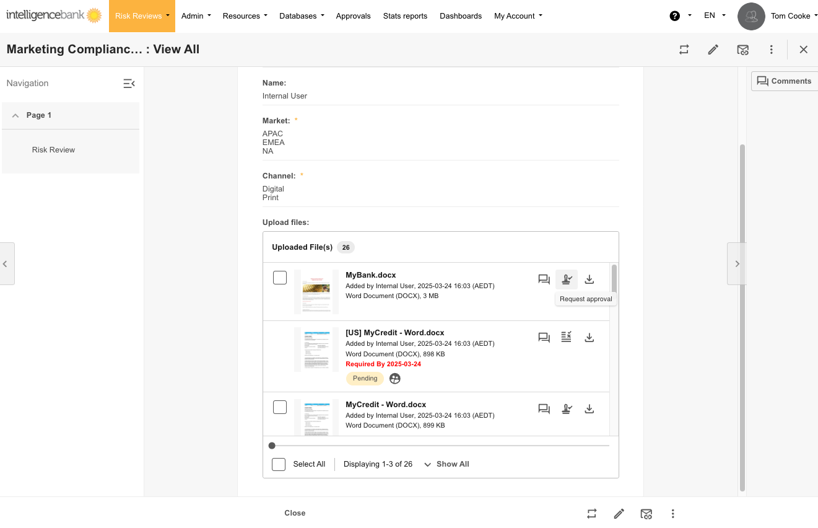Click the top toolbar pencil edit icon
This screenshot has width=818, height=528.
(x=713, y=50)
